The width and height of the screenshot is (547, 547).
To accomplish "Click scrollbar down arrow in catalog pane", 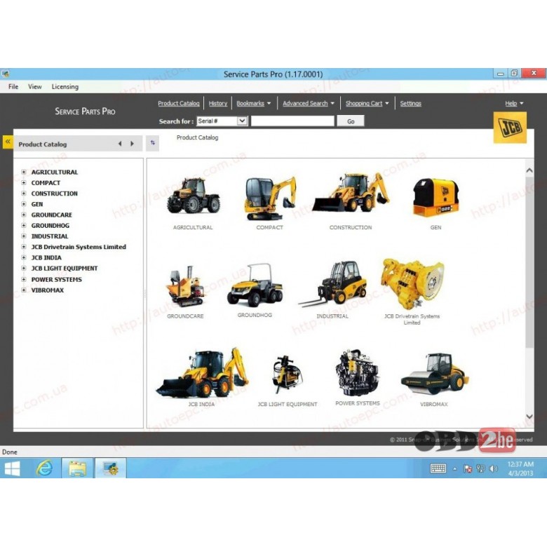I will coord(529,417).
